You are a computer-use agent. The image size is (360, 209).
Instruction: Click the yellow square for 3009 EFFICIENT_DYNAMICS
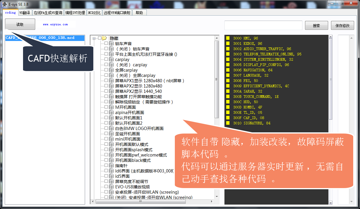pyautogui.click(x=228, y=86)
